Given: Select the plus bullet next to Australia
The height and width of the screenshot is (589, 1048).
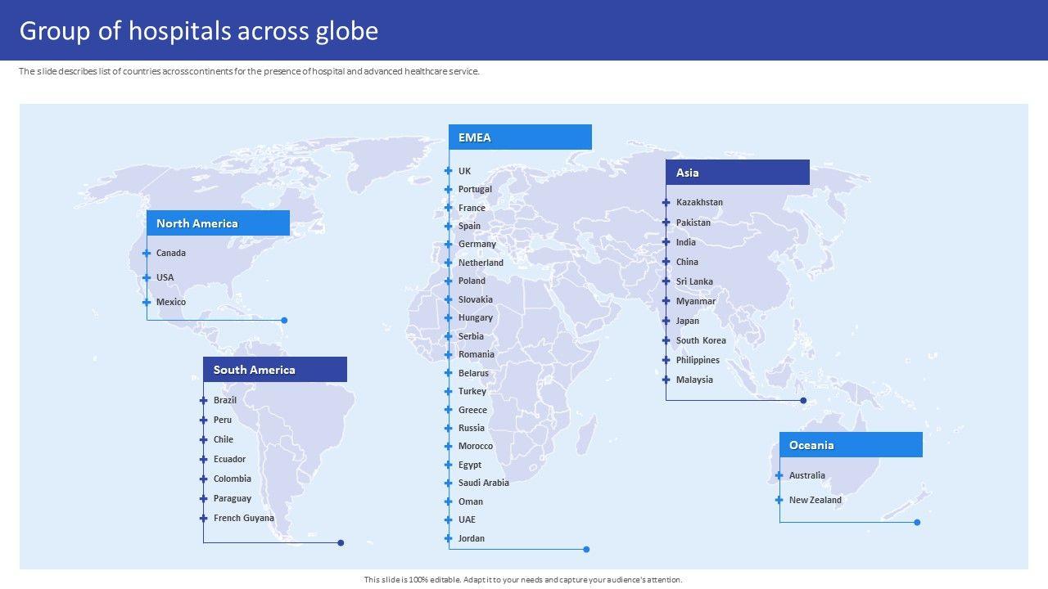Looking at the screenshot, I should 779,476.
